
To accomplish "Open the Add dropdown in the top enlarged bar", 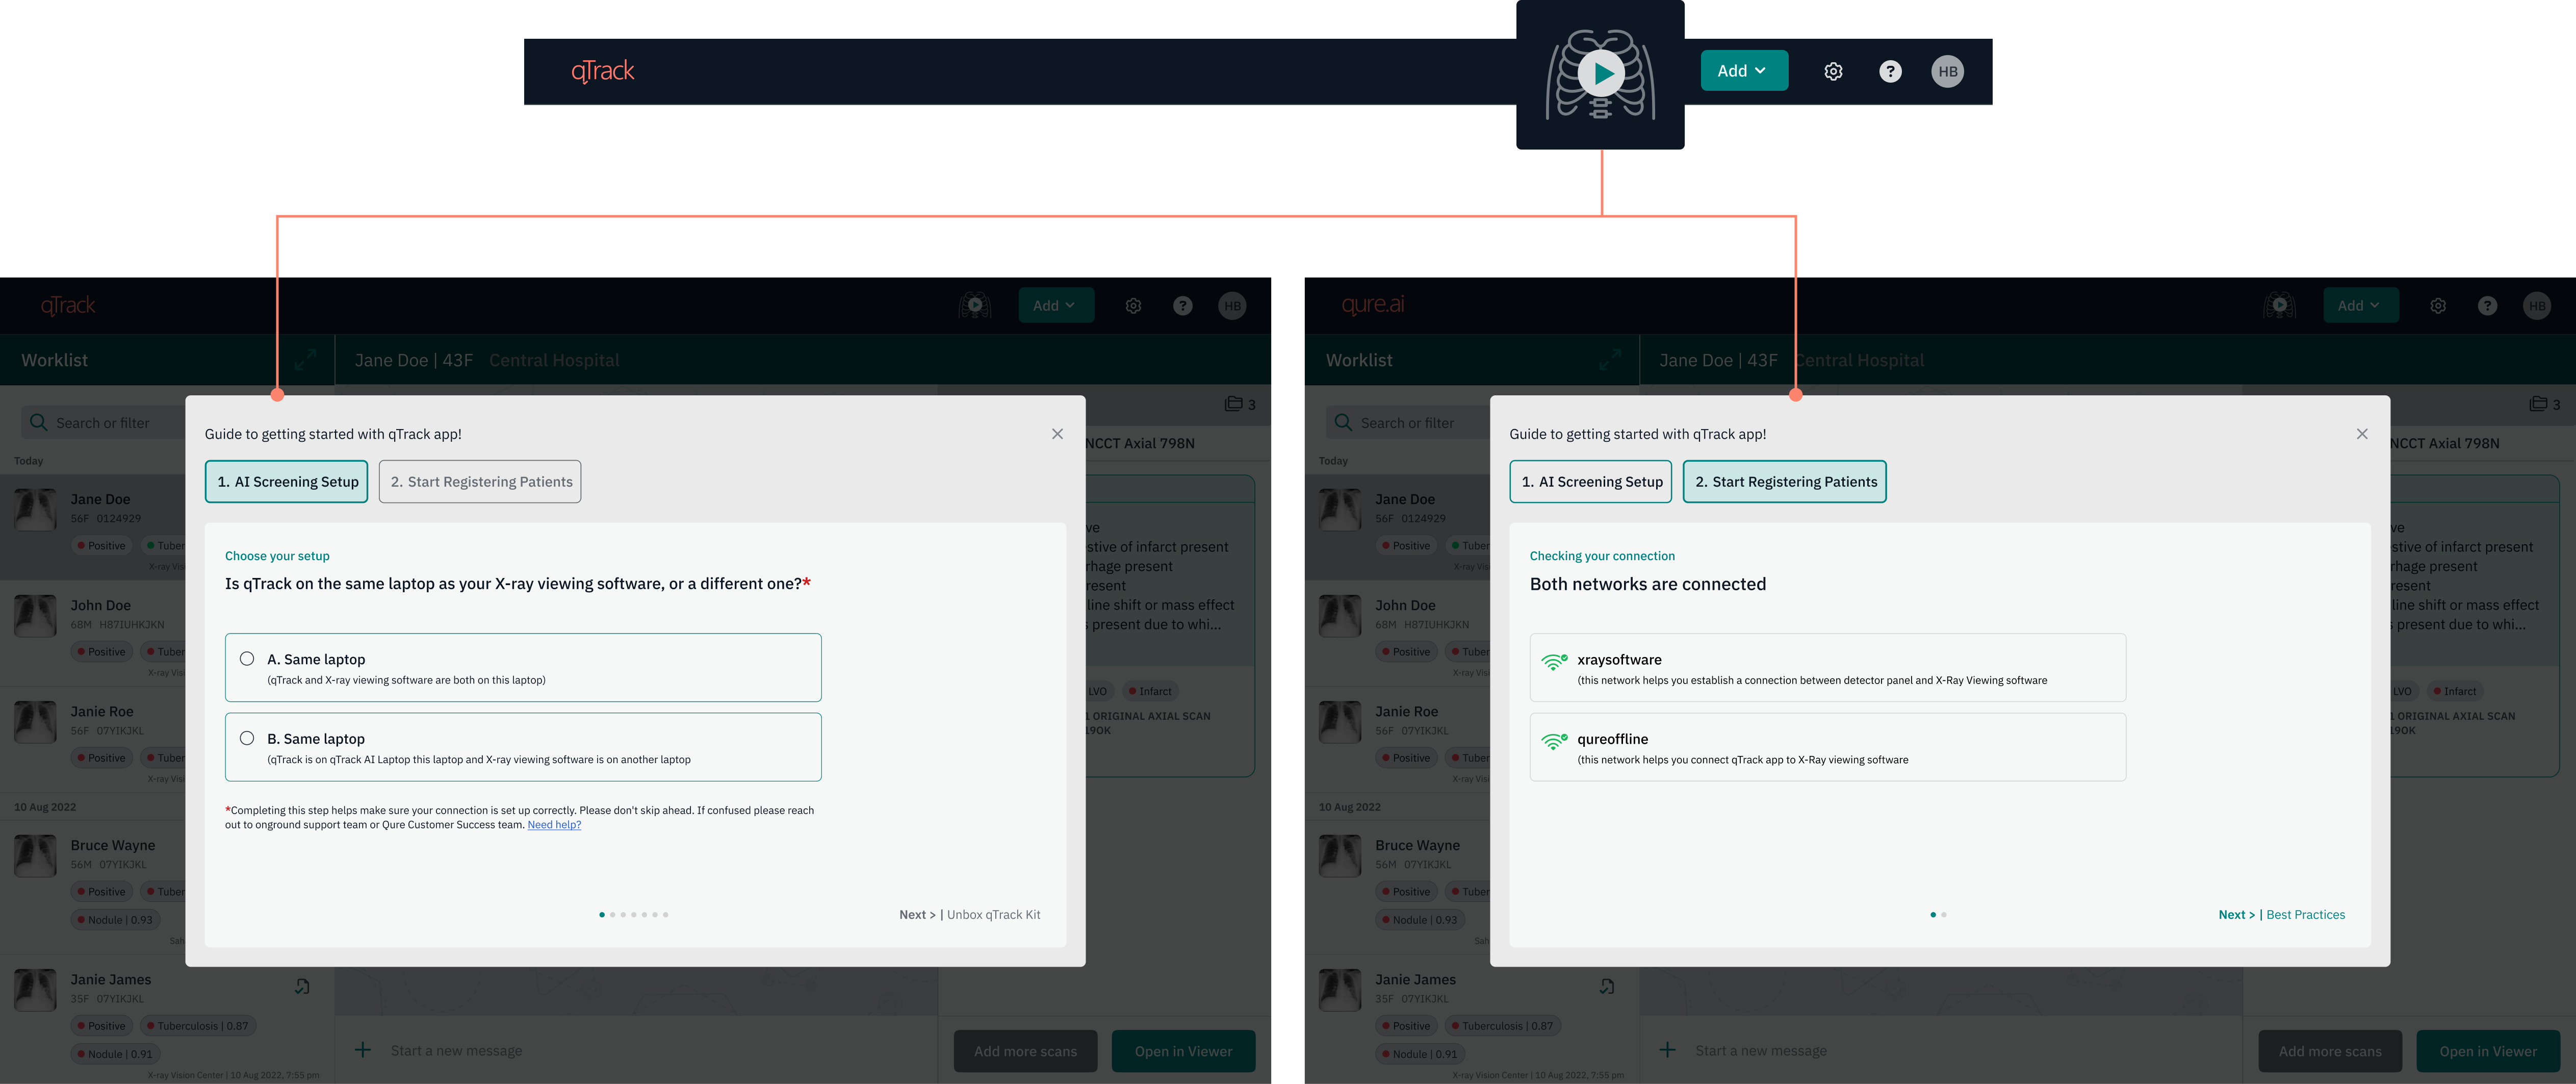I will click(1744, 71).
